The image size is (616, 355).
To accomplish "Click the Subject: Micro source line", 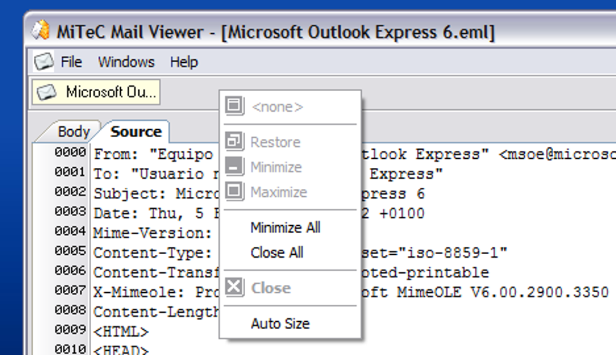I will pyautogui.click(x=156, y=194).
